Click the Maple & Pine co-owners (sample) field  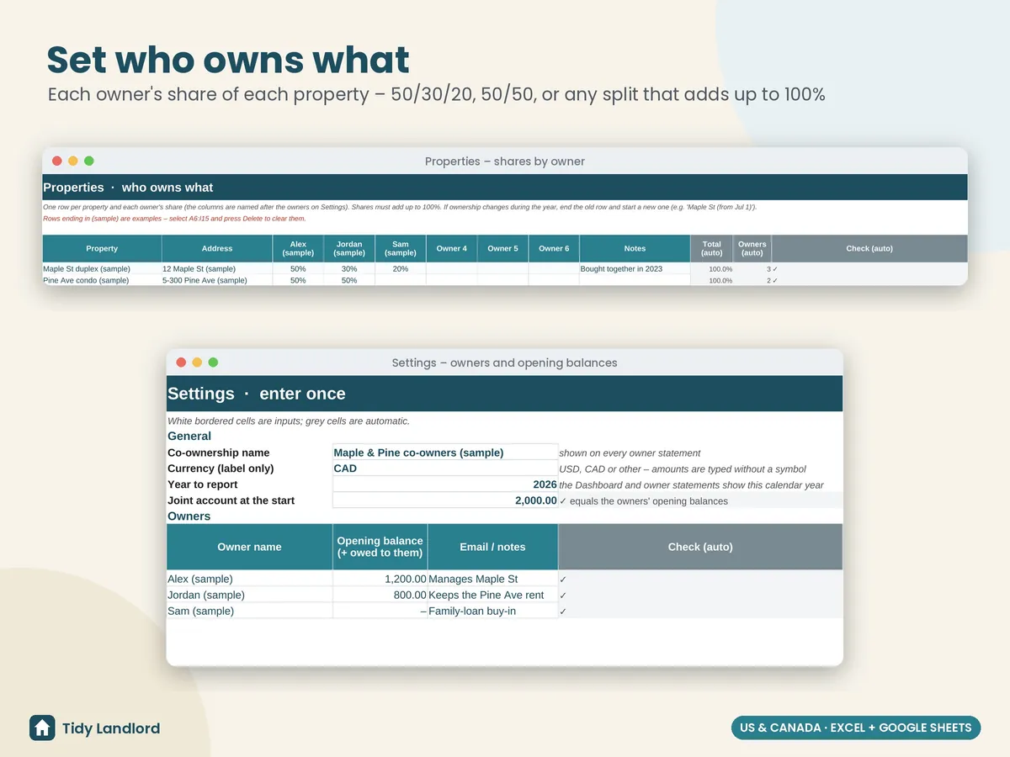(x=445, y=453)
